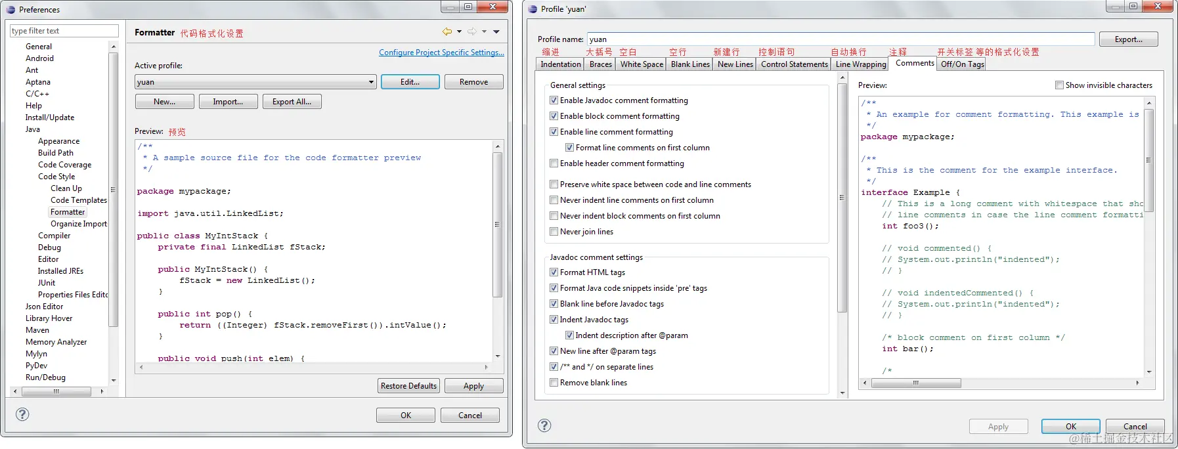The width and height of the screenshot is (1178, 449).
Task: Switch to the New Lines tab
Action: [735, 64]
